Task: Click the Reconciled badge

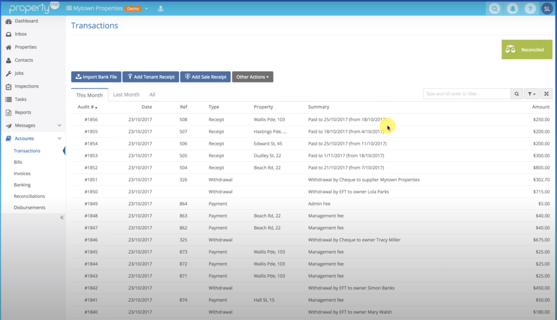Action: tap(527, 49)
